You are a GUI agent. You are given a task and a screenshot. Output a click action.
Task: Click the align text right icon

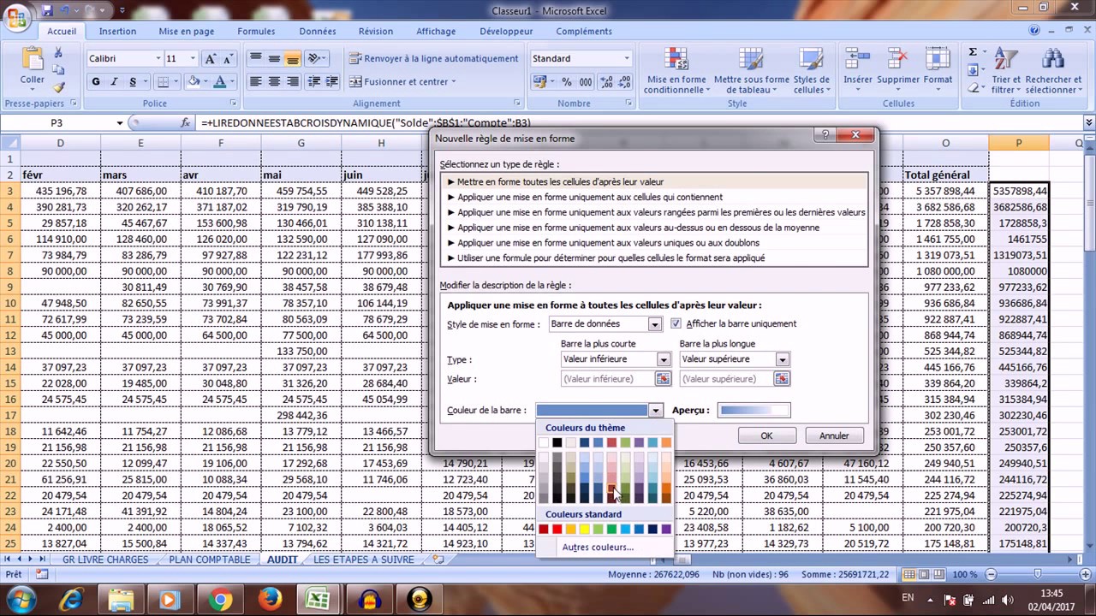[x=293, y=82]
